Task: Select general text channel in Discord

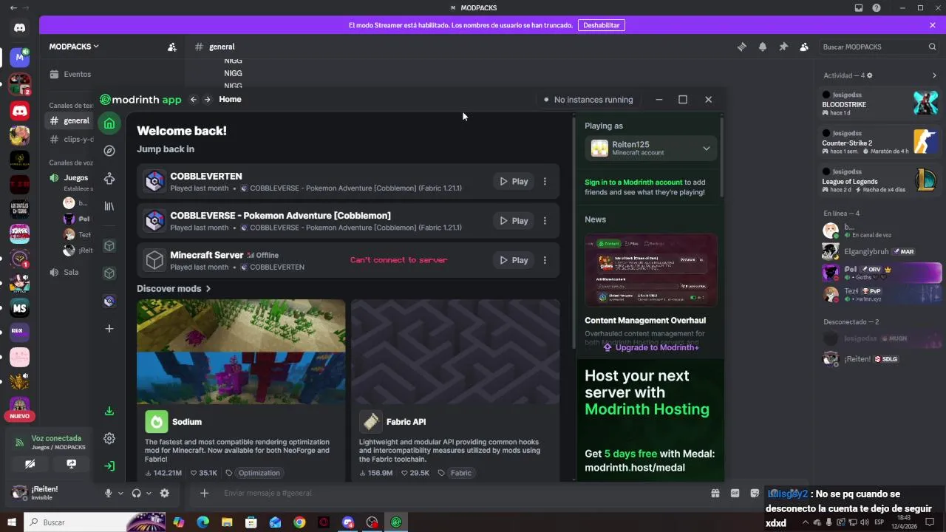Action: pyautogui.click(x=70, y=120)
